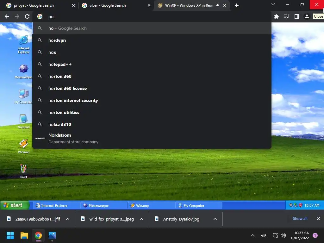The height and width of the screenshot is (243, 324).
Task: Click the browser forward arrow
Action: tap(17, 16)
